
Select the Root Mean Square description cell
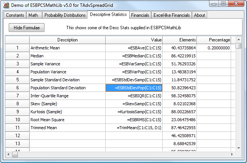coord(67,120)
